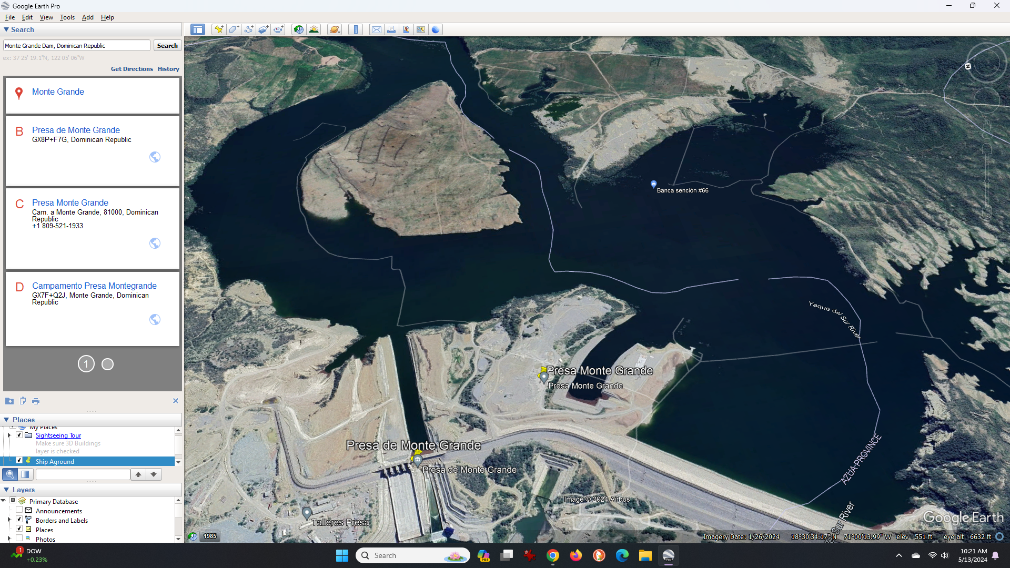Uncheck the Sightseeing Tour checkbox

click(x=19, y=435)
